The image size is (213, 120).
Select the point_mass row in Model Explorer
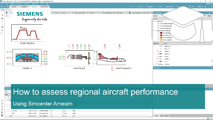(x=183, y=46)
